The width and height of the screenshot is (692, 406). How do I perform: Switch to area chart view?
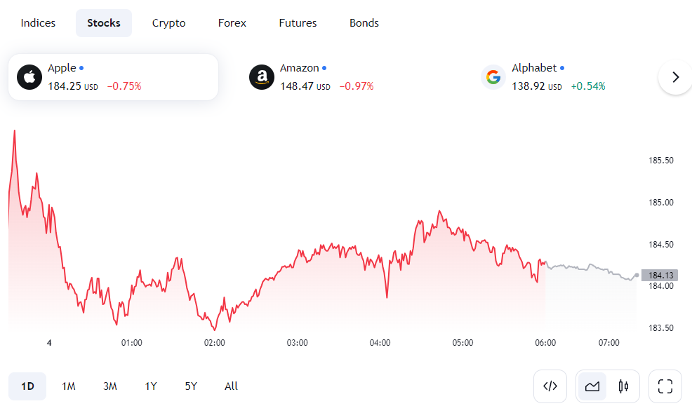point(592,386)
